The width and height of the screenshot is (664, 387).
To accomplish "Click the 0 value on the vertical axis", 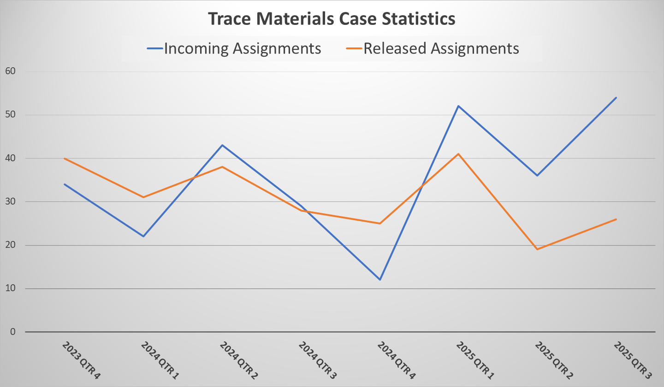I will pos(12,332).
